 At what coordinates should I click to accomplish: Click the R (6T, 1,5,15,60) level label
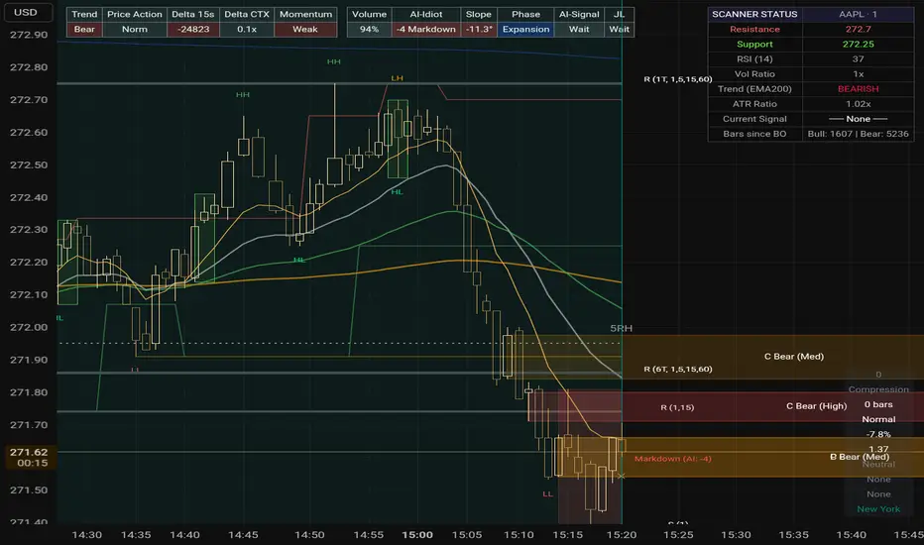pos(678,369)
